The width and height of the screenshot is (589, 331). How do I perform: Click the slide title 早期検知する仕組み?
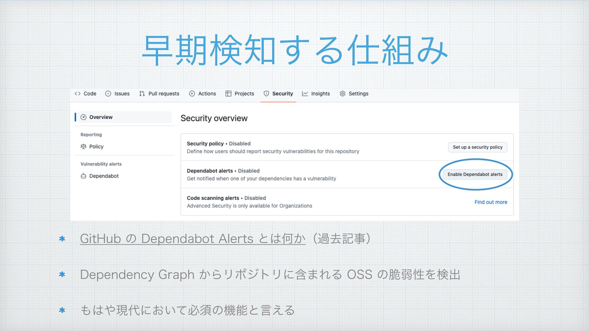(x=294, y=50)
